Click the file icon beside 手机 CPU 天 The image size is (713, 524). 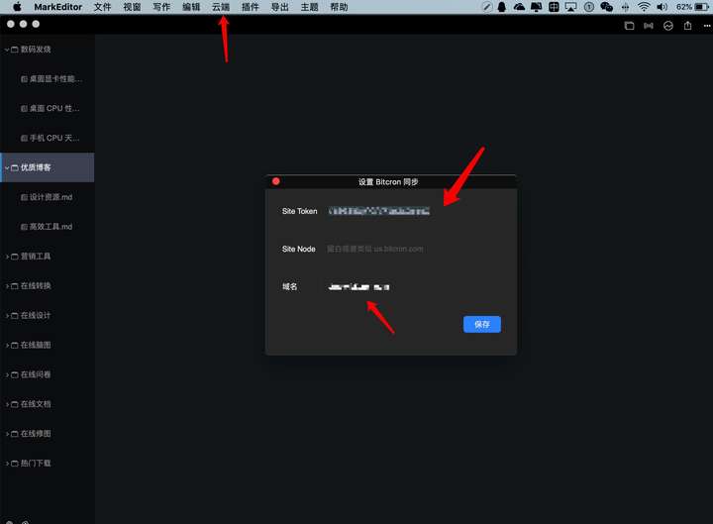[24, 139]
